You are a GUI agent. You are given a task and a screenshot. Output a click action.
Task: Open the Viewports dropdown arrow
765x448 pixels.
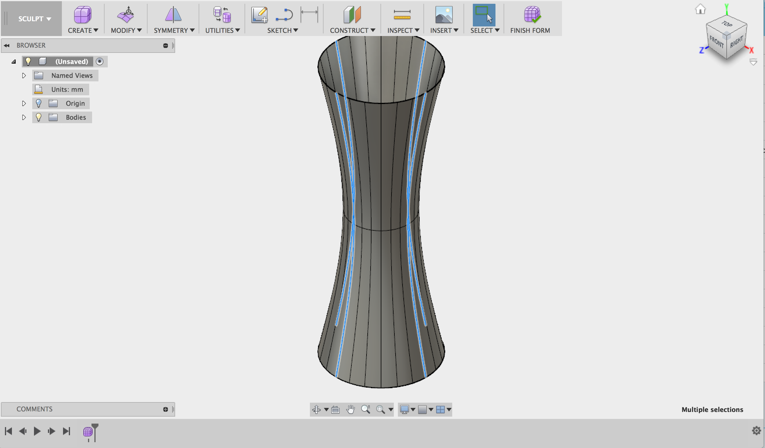pyautogui.click(x=449, y=409)
